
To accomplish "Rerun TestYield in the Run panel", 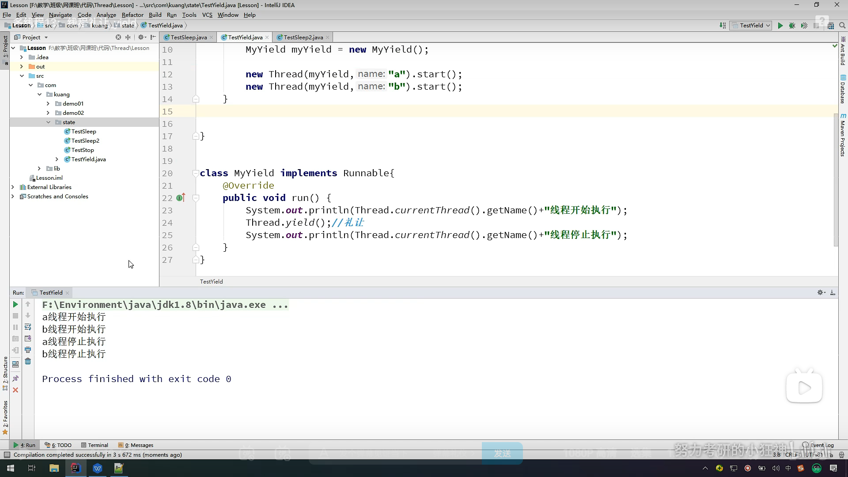I will pos(15,304).
